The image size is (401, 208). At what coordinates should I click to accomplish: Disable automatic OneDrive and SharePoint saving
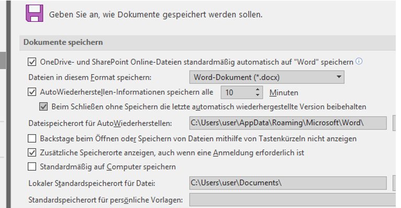click(32, 62)
